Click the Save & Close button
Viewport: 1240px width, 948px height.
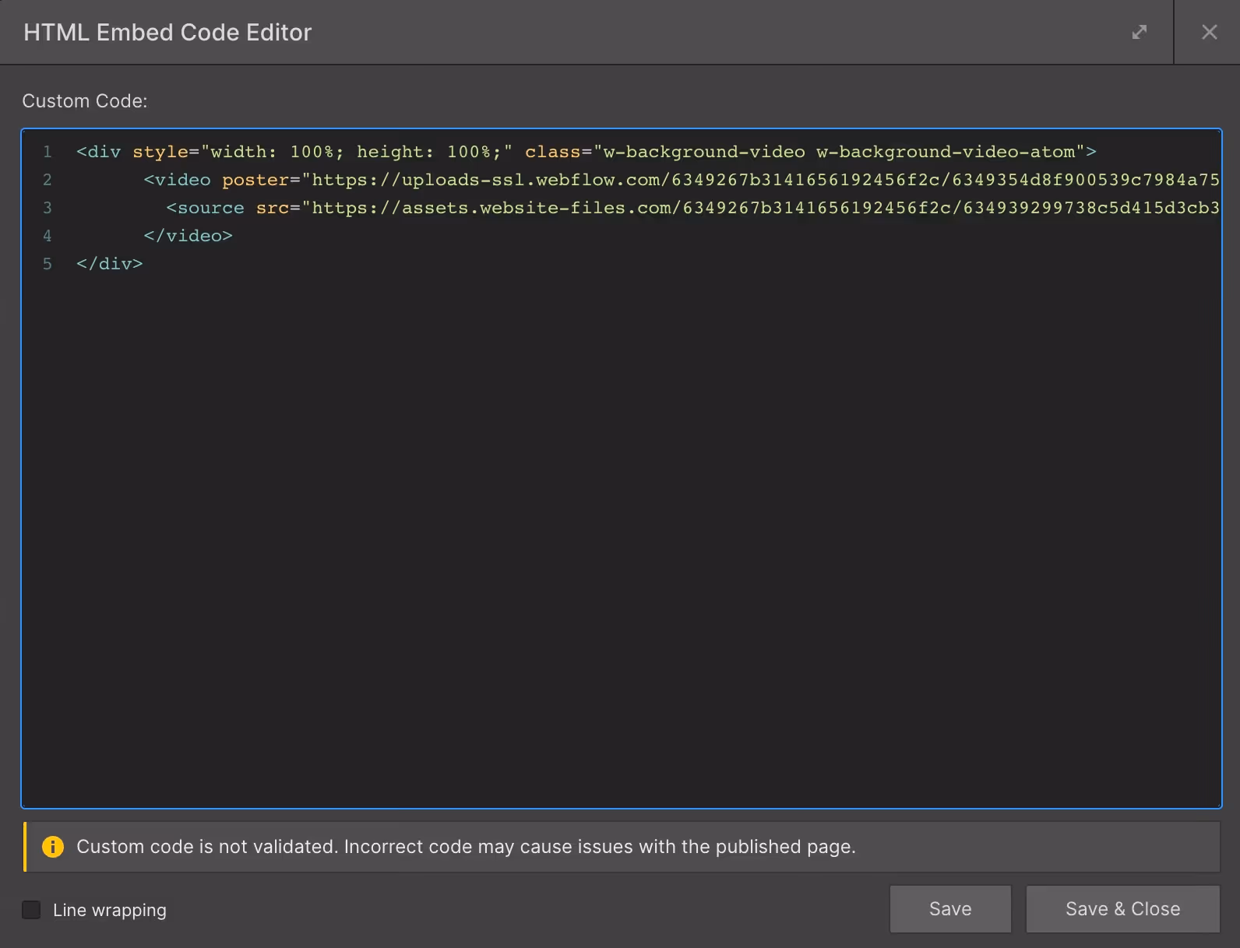tap(1122, 909)
